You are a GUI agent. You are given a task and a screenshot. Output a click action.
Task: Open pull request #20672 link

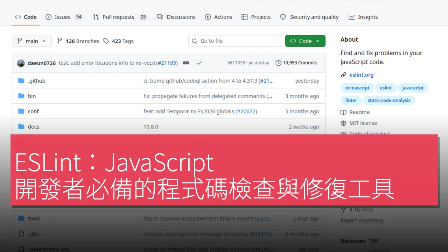coord(246,111)
